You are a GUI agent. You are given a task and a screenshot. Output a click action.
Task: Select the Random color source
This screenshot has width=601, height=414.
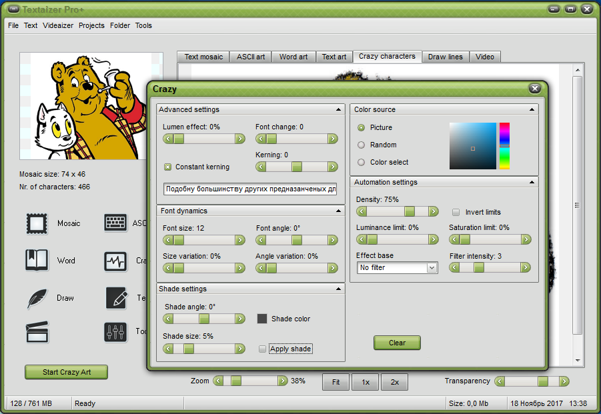tap(361, 145)
